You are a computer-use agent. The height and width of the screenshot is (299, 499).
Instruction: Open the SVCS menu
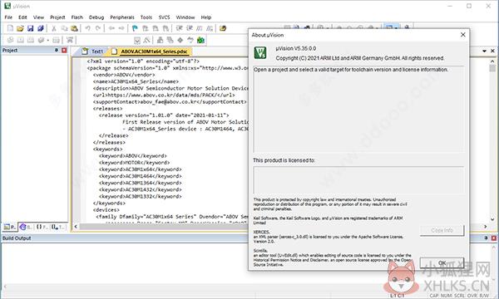coord(164,17)
